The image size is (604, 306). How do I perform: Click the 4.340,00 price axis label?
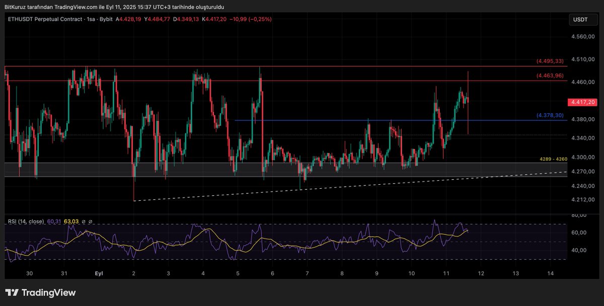(583, 138)
